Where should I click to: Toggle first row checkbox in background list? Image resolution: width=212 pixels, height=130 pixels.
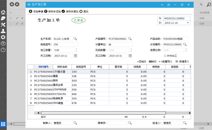(11, 18)
